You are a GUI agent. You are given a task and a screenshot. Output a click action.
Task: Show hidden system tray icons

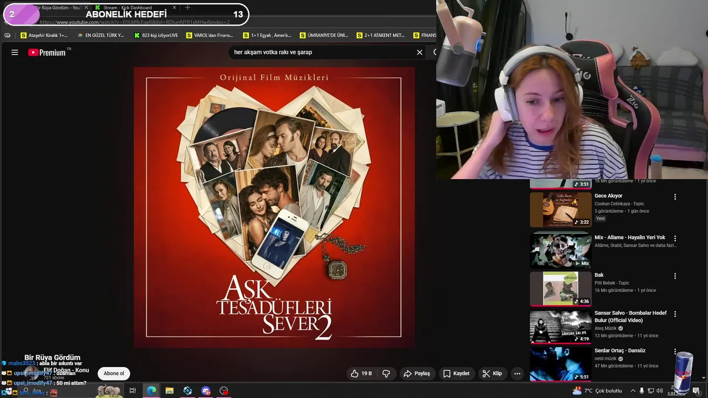633,391
